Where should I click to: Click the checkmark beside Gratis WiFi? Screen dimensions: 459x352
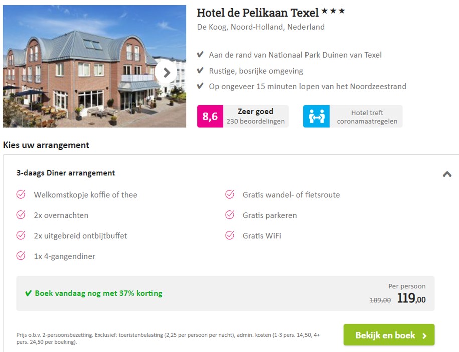pyautogui.click(x=230, y=236)
